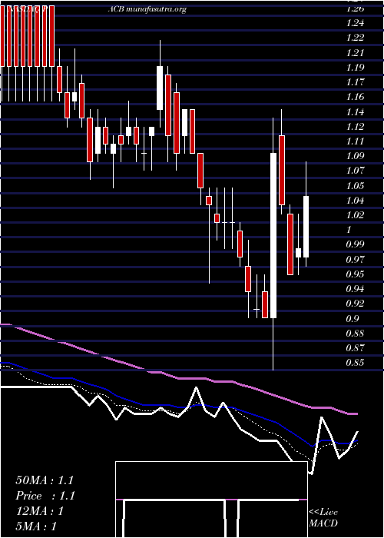Select the '12MA : 1' legend text
The image size is (384, 538).
(x=39, y=511)
